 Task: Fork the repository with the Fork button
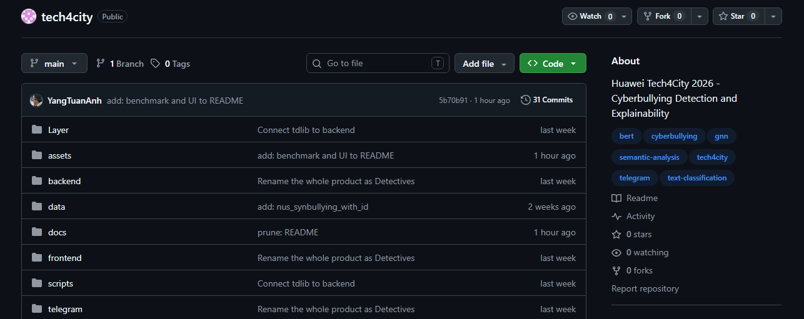pos(665,16)
